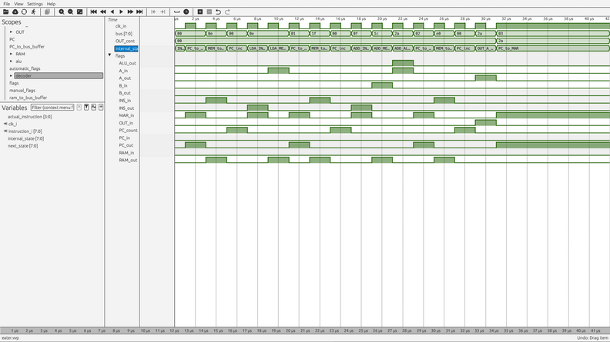Image resolution: width=610 pixels, height=342 pixels.
Task: Click the zoom out magnifier icon
Action: [x=70, y=12]
